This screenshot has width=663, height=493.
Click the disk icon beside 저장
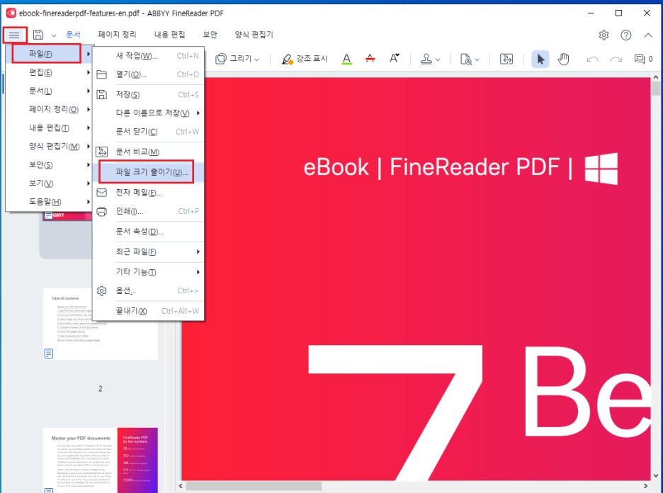pos(102,95)
